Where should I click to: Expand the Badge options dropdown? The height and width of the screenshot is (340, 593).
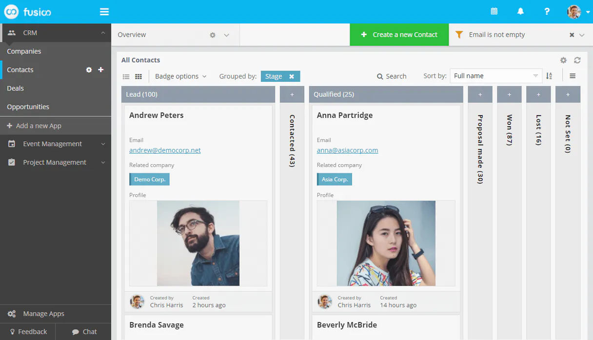coord(180,76)
